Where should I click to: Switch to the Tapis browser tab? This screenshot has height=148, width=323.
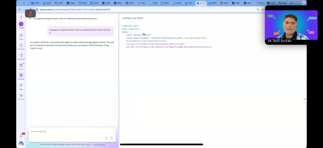tap(71, 3)
